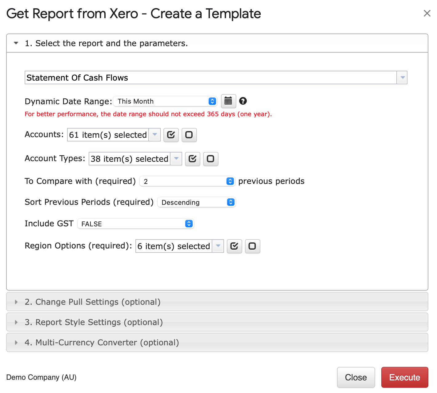
Task: Deselect all Accounts with empty box icon
Action: tap(189, 135)
